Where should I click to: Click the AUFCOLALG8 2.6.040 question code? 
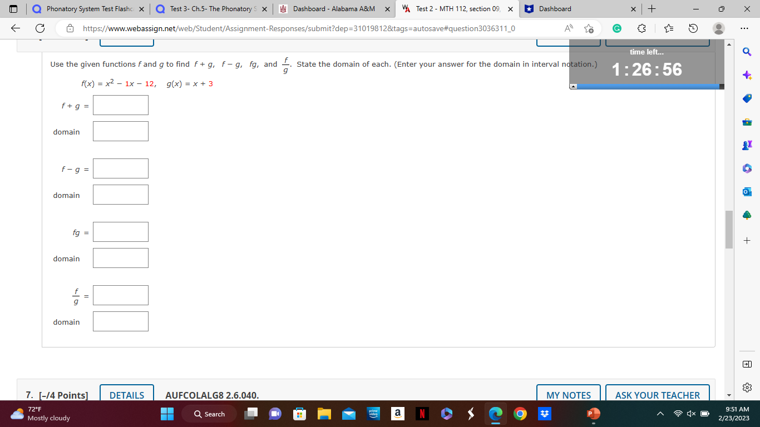[x=213, y=395]
